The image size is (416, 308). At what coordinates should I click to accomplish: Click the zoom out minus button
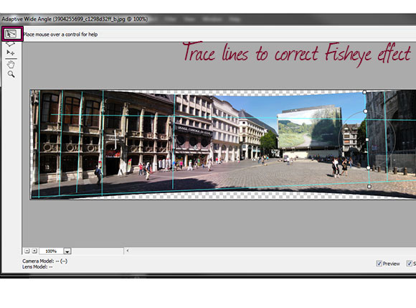pyautogui.click(x=27, y=251)
